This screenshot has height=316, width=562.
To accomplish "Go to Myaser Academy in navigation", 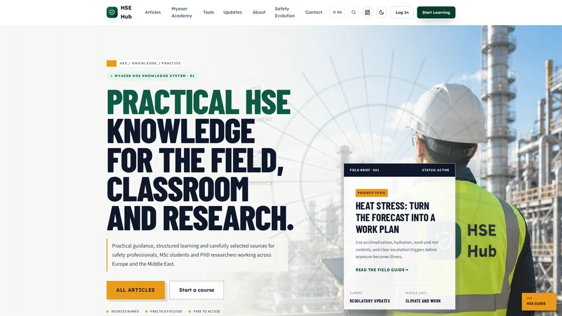I will coord(181,12).
